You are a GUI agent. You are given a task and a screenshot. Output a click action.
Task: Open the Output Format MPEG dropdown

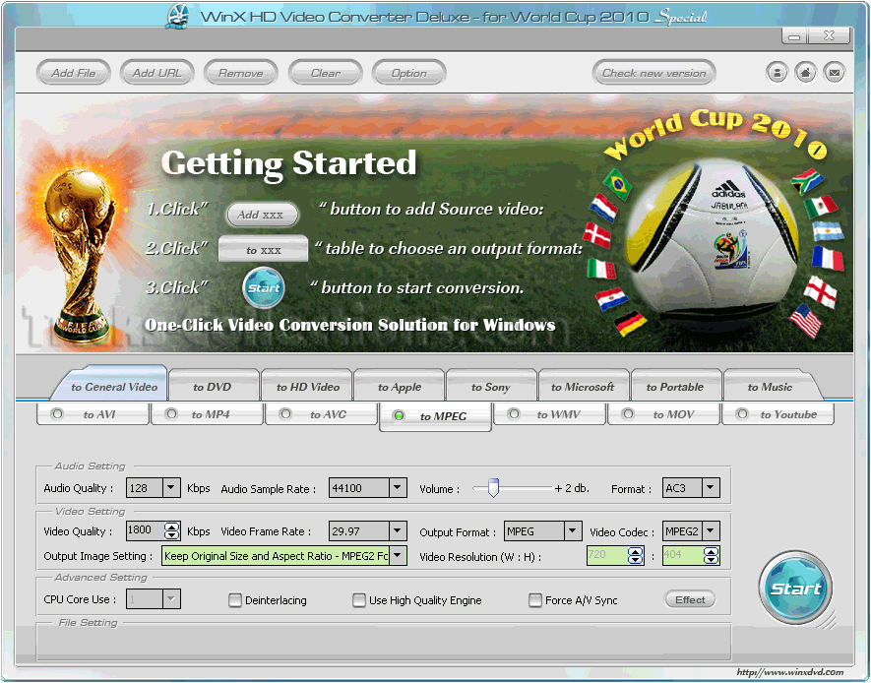coord(573,530)
